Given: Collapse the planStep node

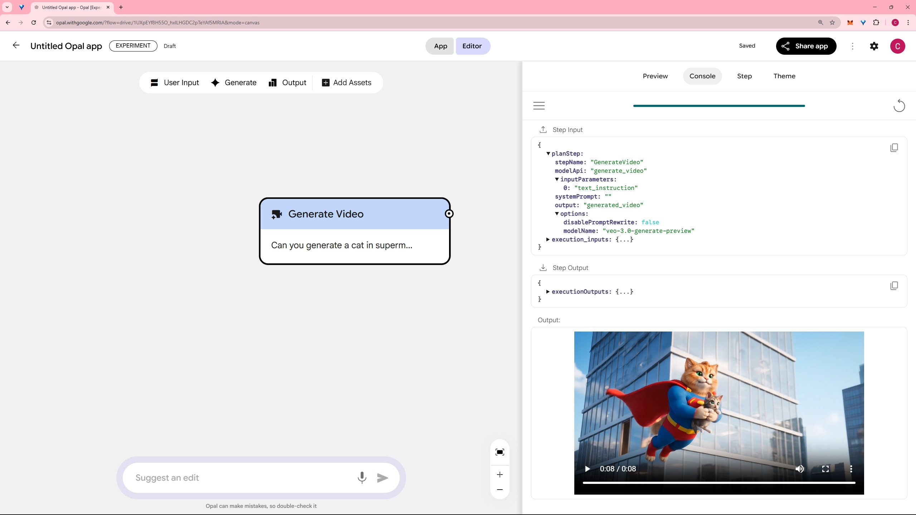Looking at the screenshot, I should point(548,154).
